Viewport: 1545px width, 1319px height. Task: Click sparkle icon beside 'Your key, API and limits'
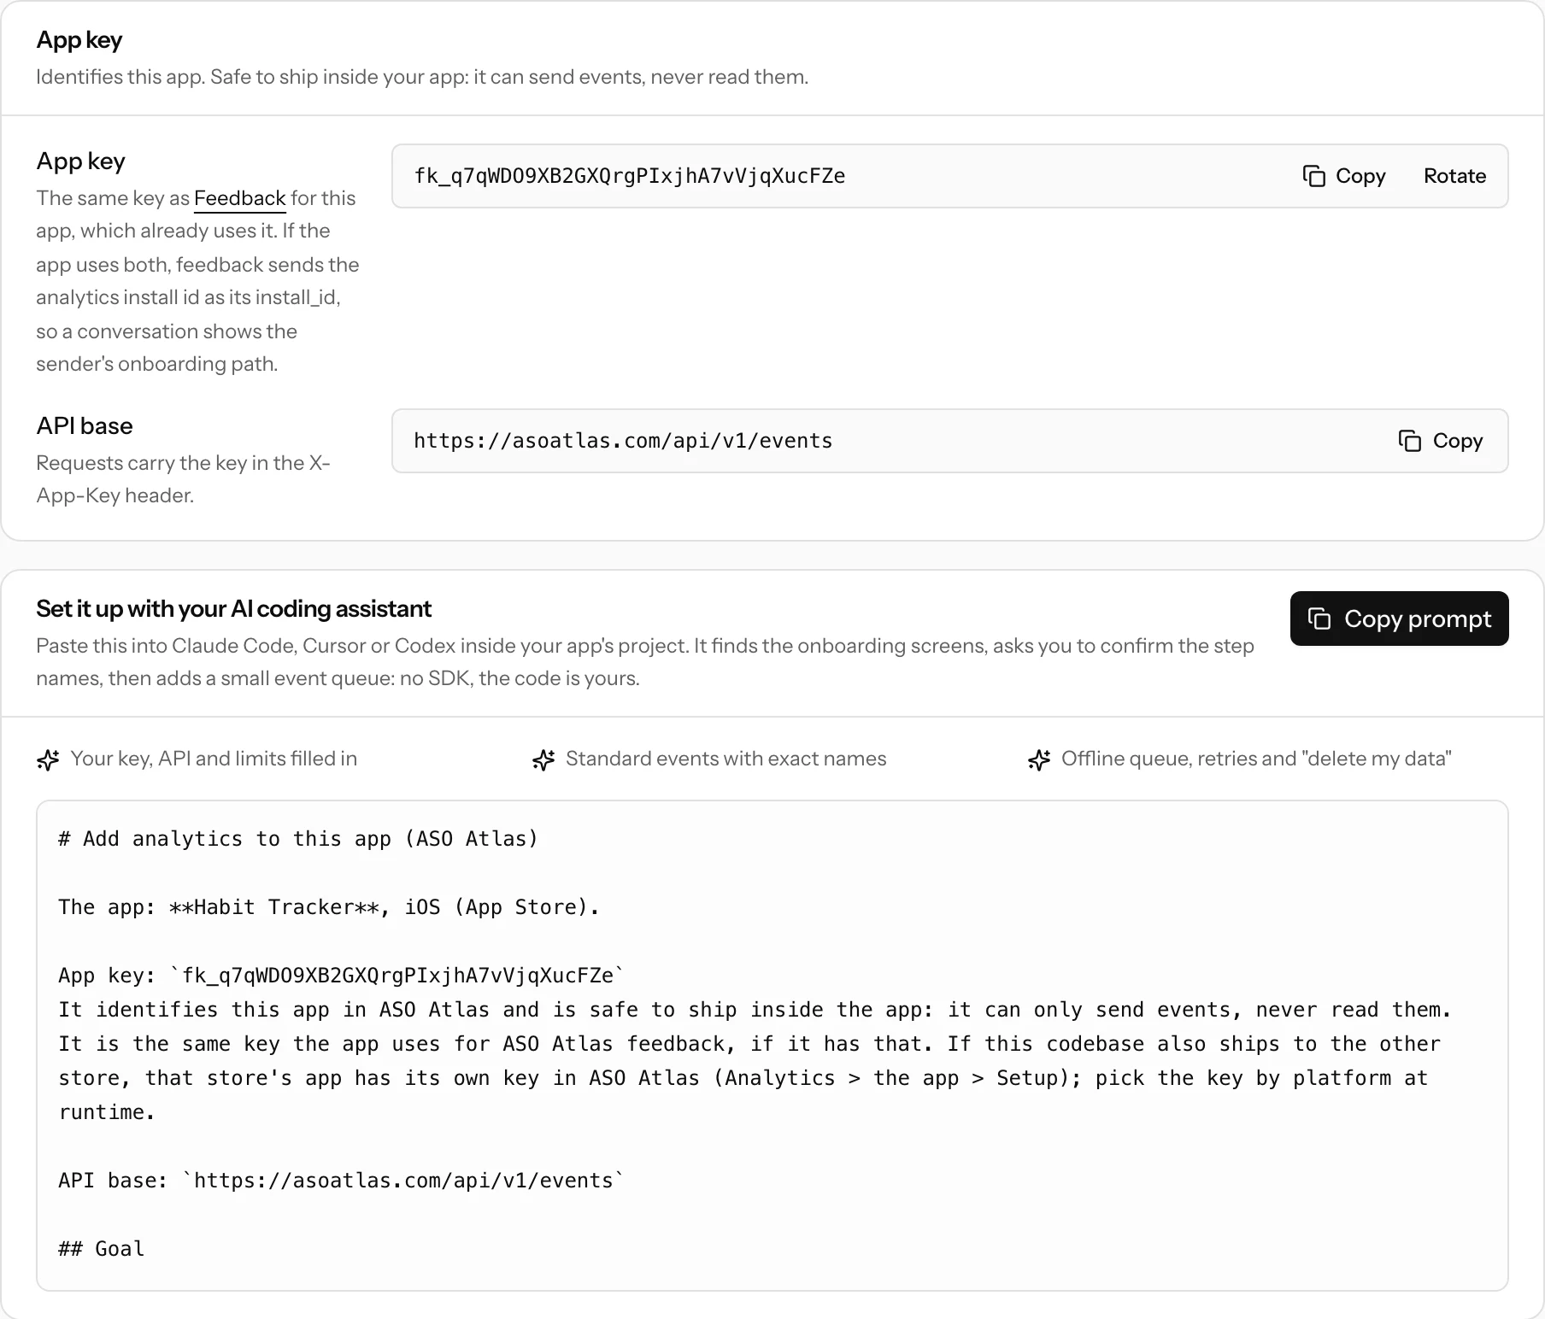48,759
